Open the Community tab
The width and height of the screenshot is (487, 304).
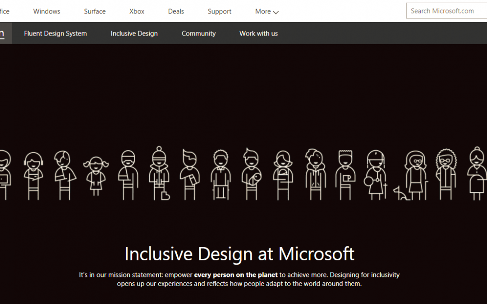(198, 33)
